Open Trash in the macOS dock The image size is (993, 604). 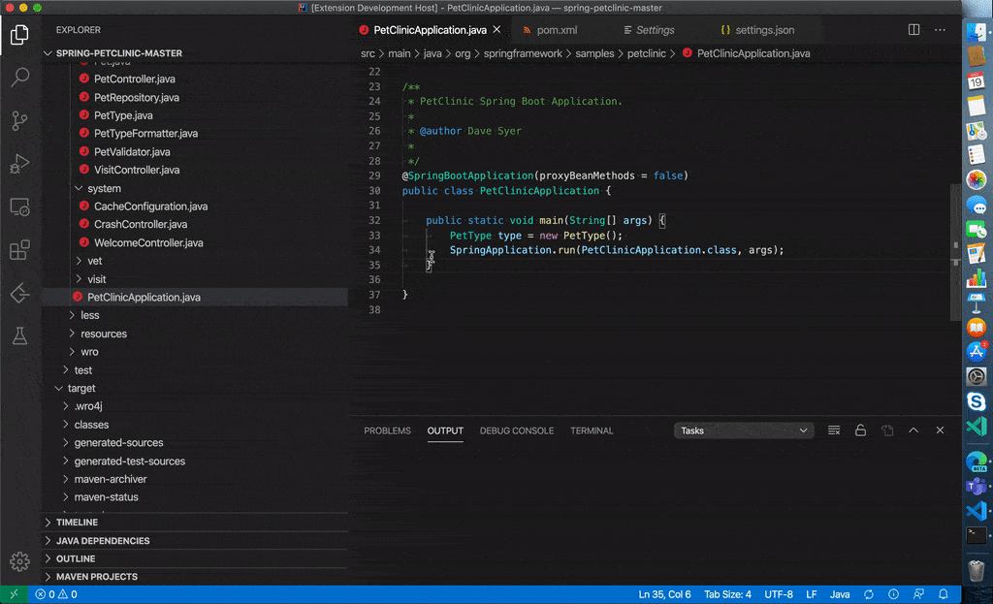(976, 570)
